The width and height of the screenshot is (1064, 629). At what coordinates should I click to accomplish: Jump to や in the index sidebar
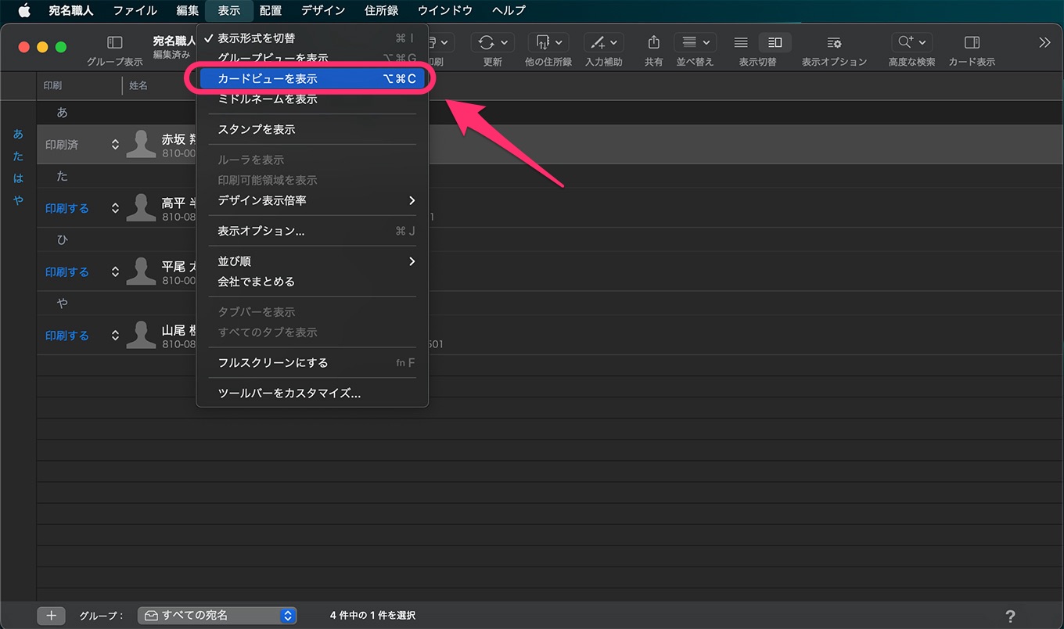tap(19, 200)
